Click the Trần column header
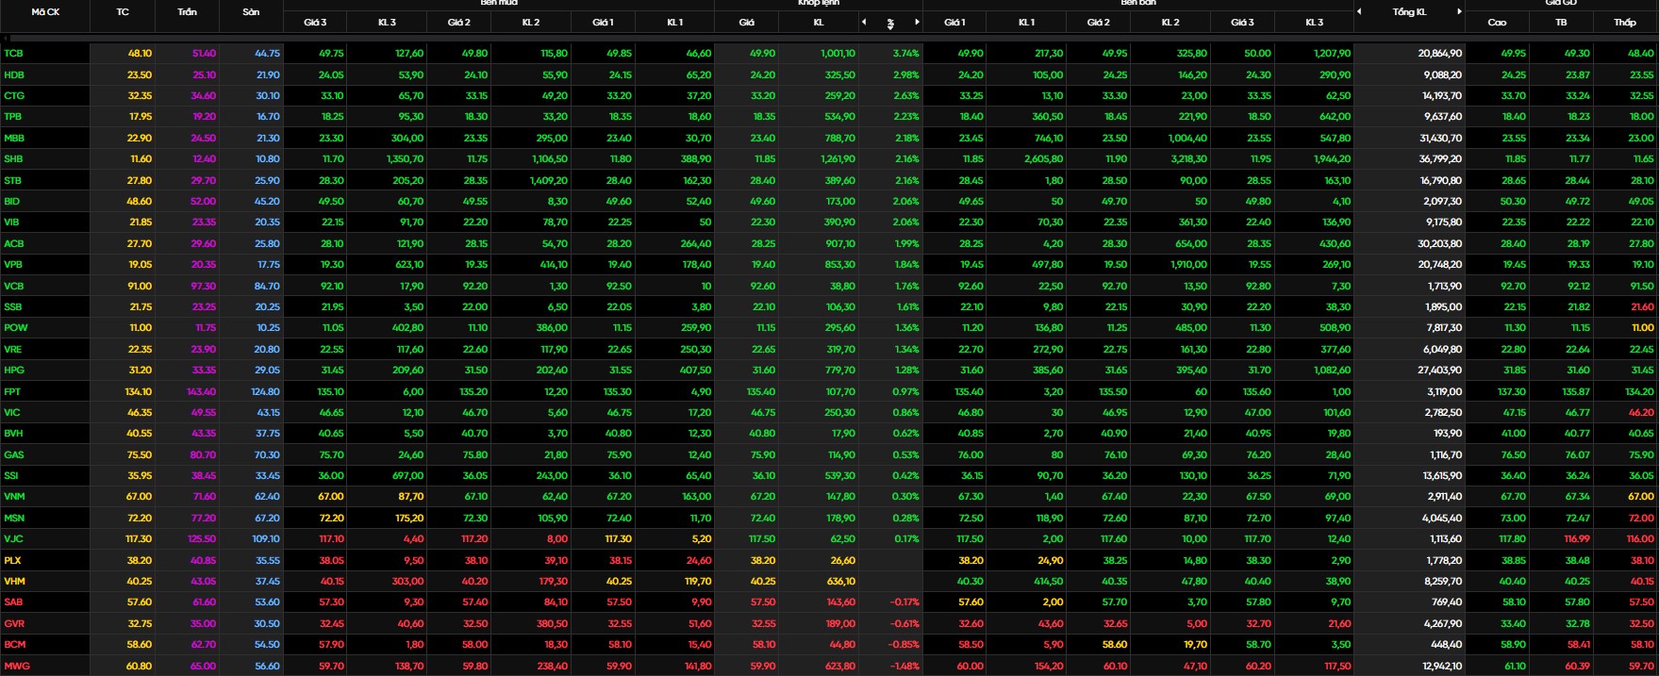The image size is (1659, 676). [187, 11]
